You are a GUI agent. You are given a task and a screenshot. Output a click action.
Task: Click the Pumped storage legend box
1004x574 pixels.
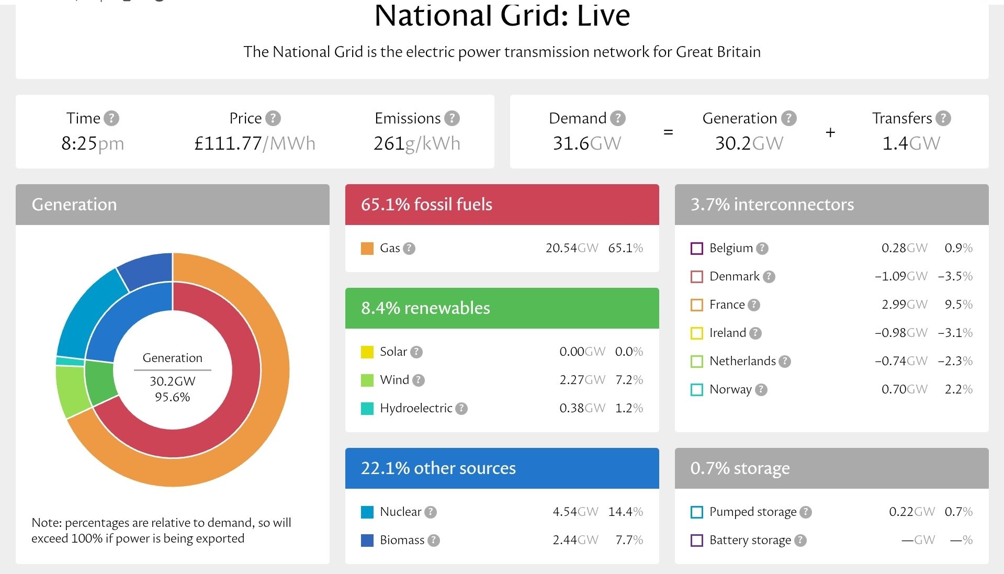pyautogui.click(x=697, y=512)
